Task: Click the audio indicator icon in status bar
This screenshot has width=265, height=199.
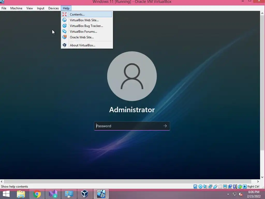Action: (205, 187)
